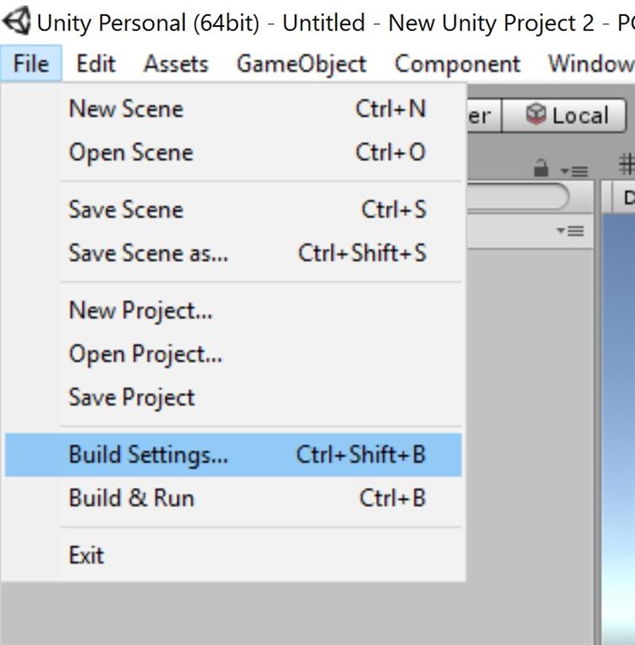635x645 pixels.
Task: Open the Edit menu
Action: tap(96, 64)
